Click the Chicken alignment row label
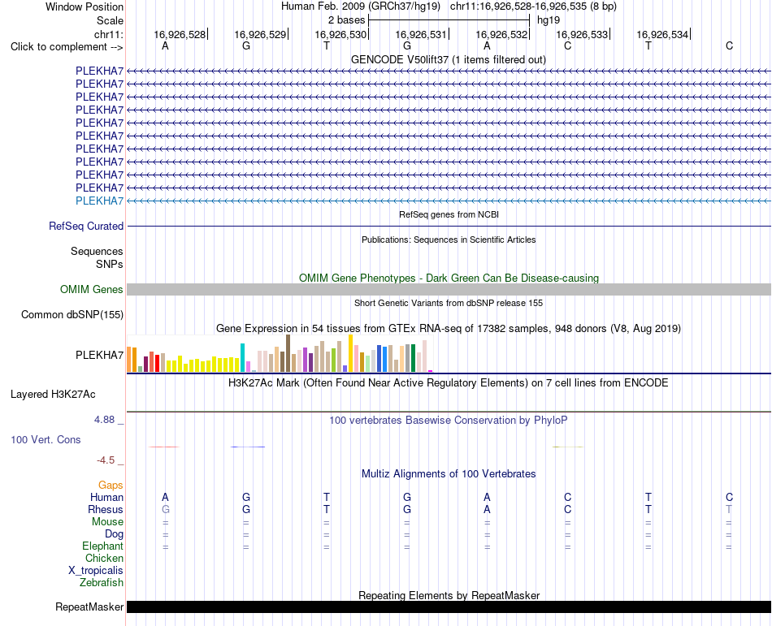The width and height of the screenshot is (772, 626). (x=104, y=558)
